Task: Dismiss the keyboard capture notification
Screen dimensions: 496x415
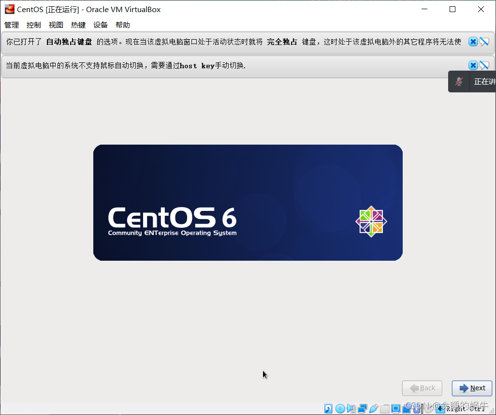Action: [x=473, y=42]
